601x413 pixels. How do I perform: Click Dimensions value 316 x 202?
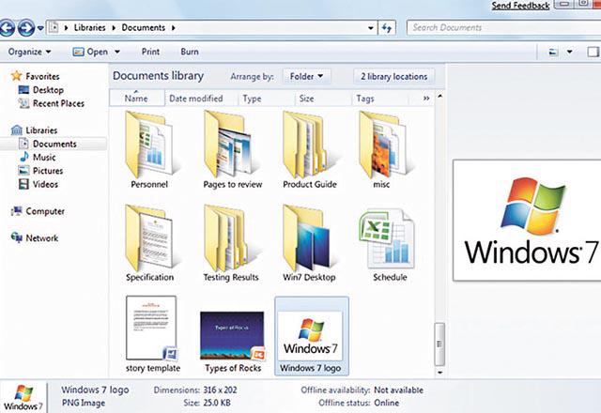coord(220,390)
